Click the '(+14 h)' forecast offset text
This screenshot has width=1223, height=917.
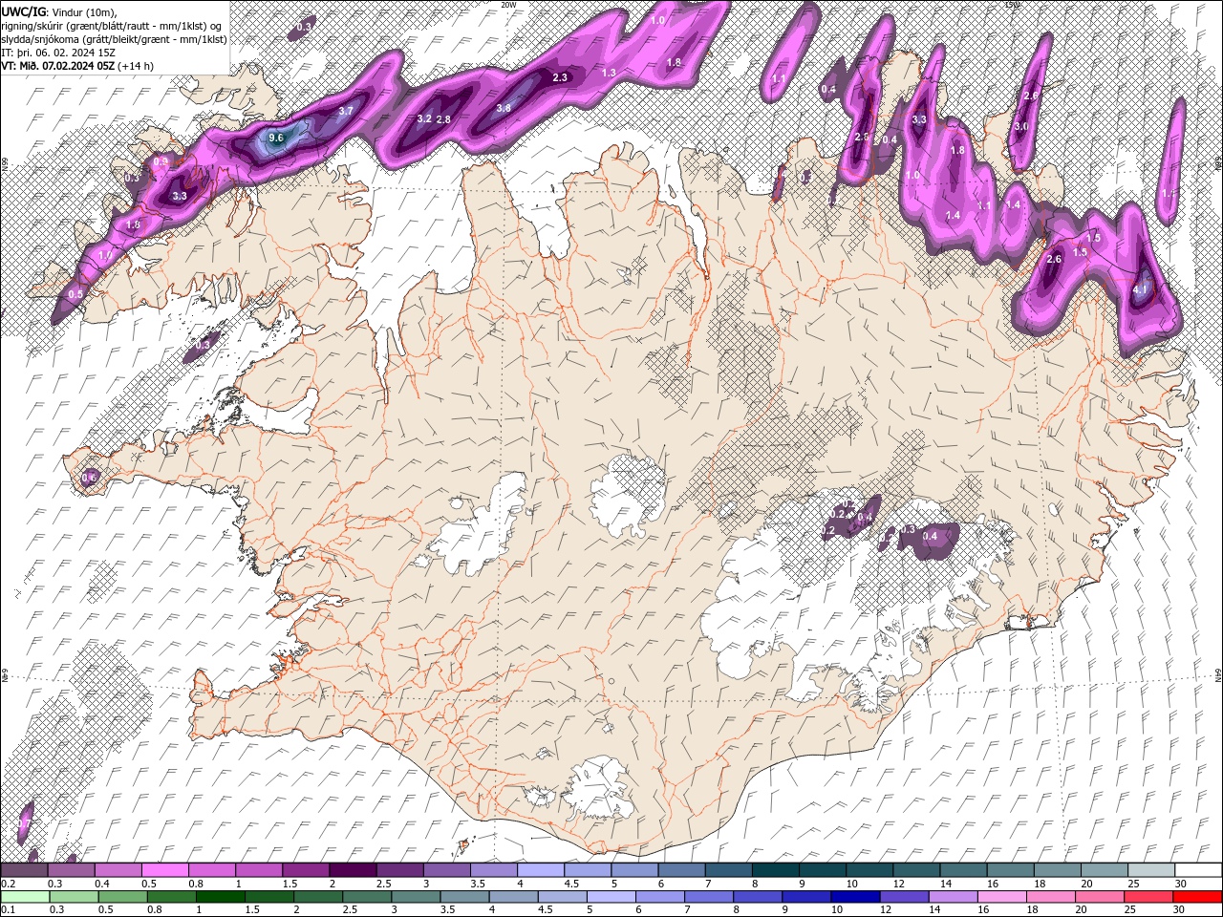136,66
